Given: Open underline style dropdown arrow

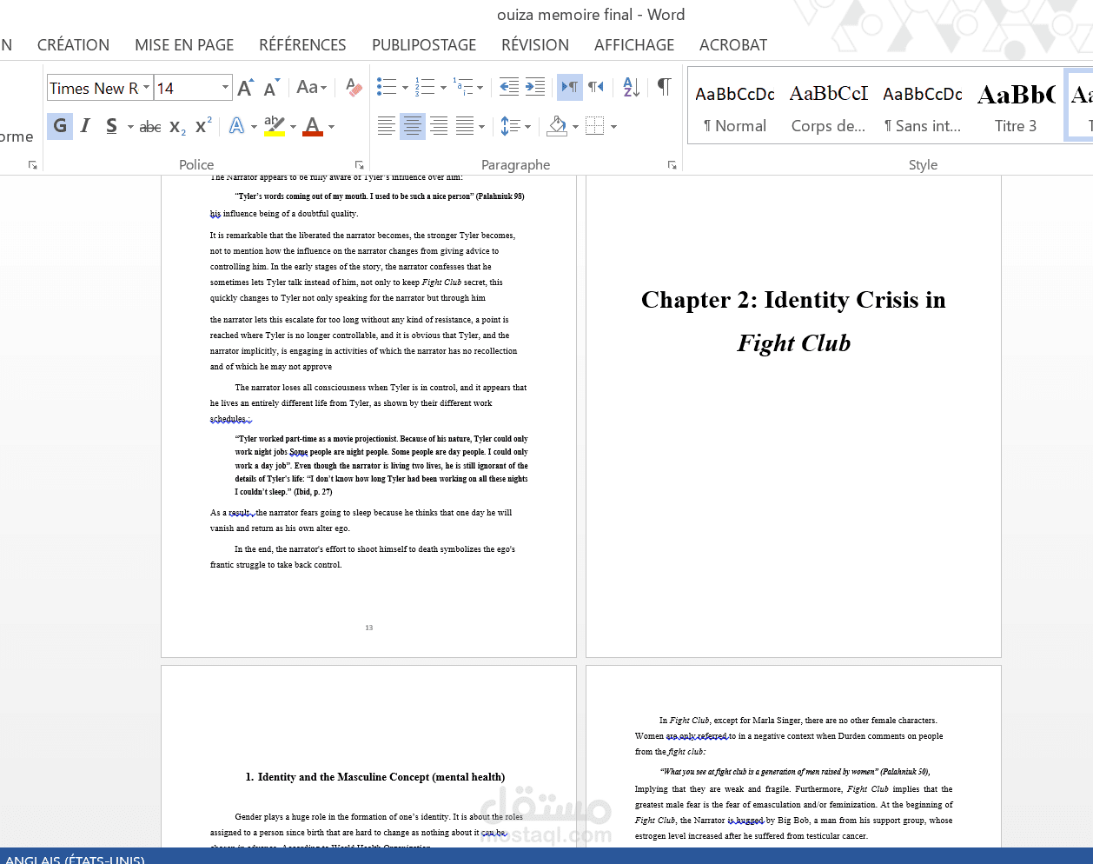Looking at the screenshot, I should [130, 127].
